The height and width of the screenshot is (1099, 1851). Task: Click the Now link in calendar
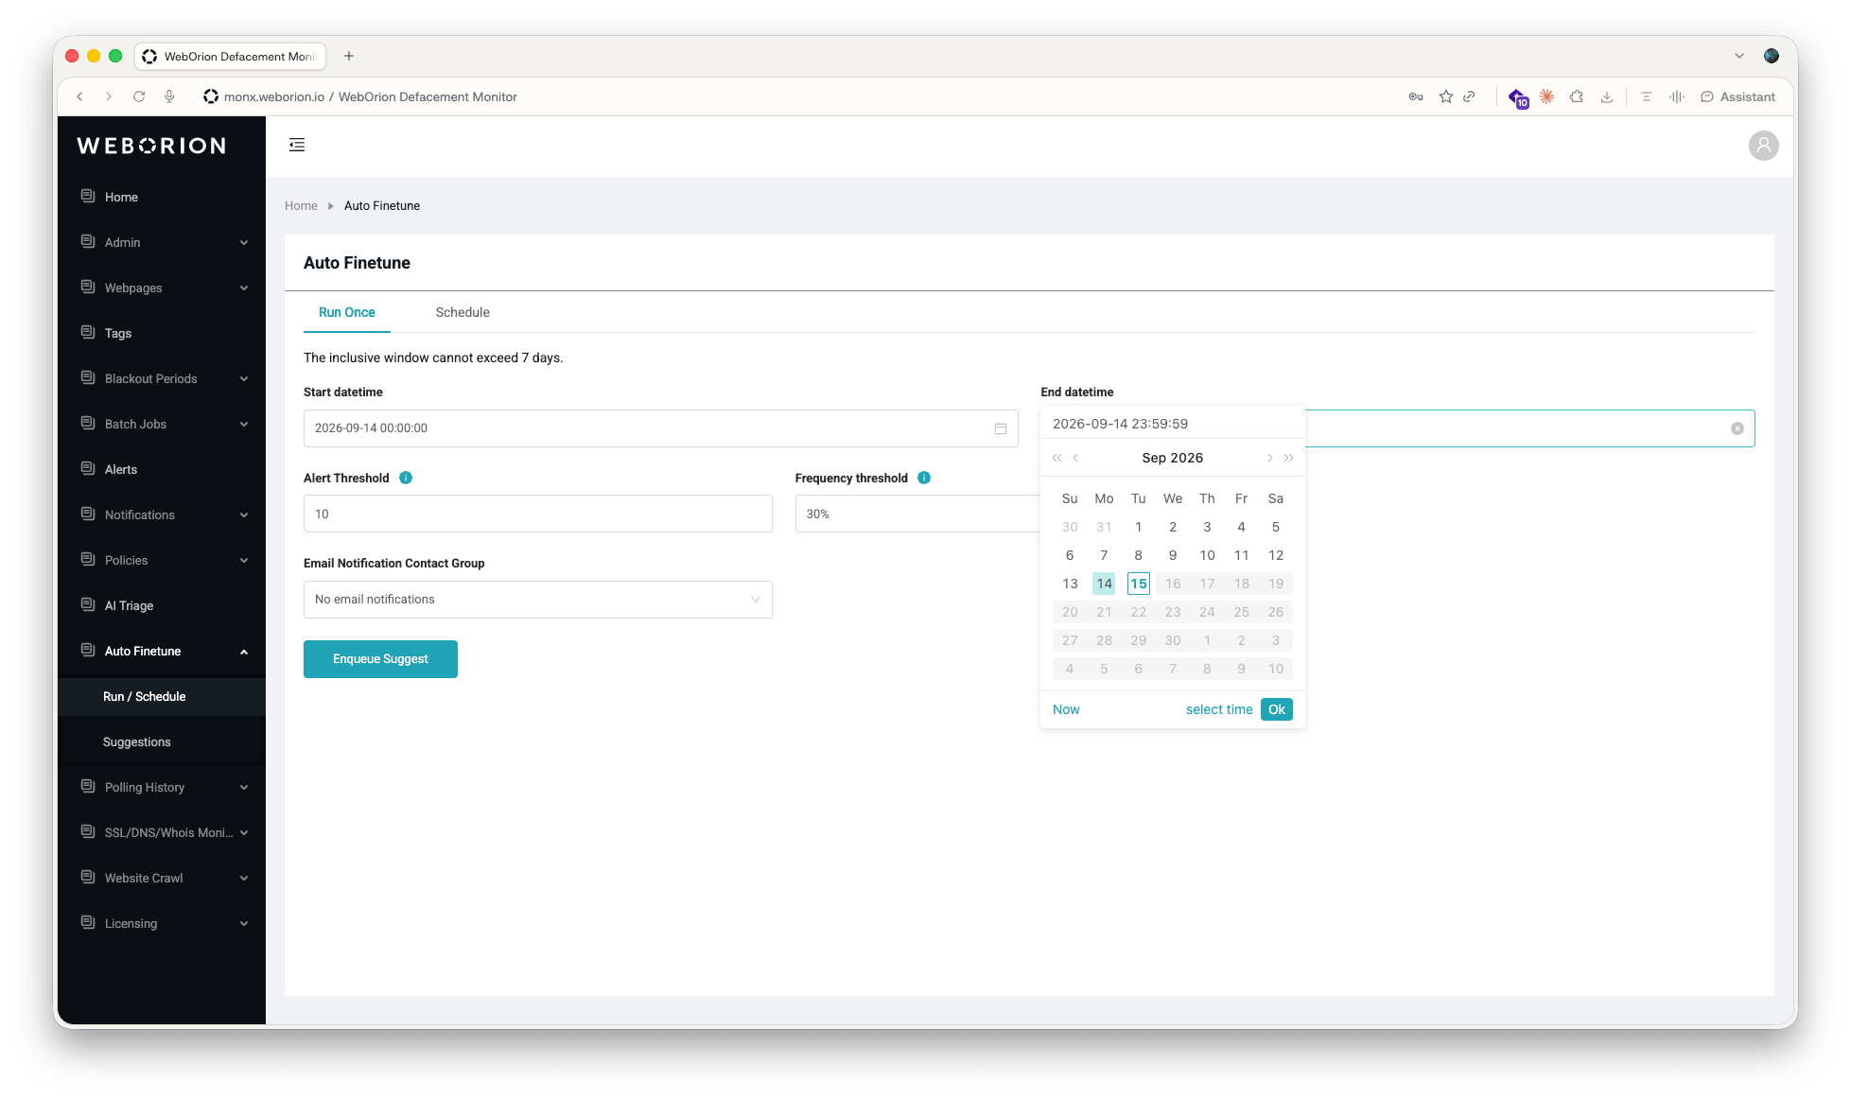[1066, 709]
